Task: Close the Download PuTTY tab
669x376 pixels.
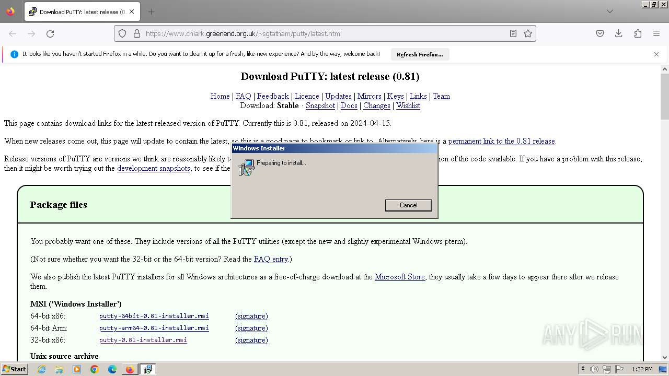Action: pyautogui.click(x=132, y=11)
